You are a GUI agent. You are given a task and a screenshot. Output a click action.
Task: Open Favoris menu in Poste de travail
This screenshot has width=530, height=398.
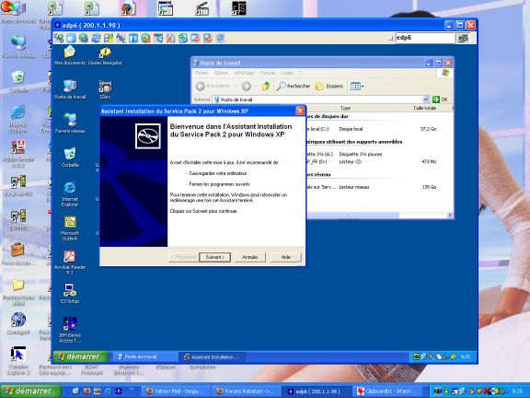click(x=267, y=73)
